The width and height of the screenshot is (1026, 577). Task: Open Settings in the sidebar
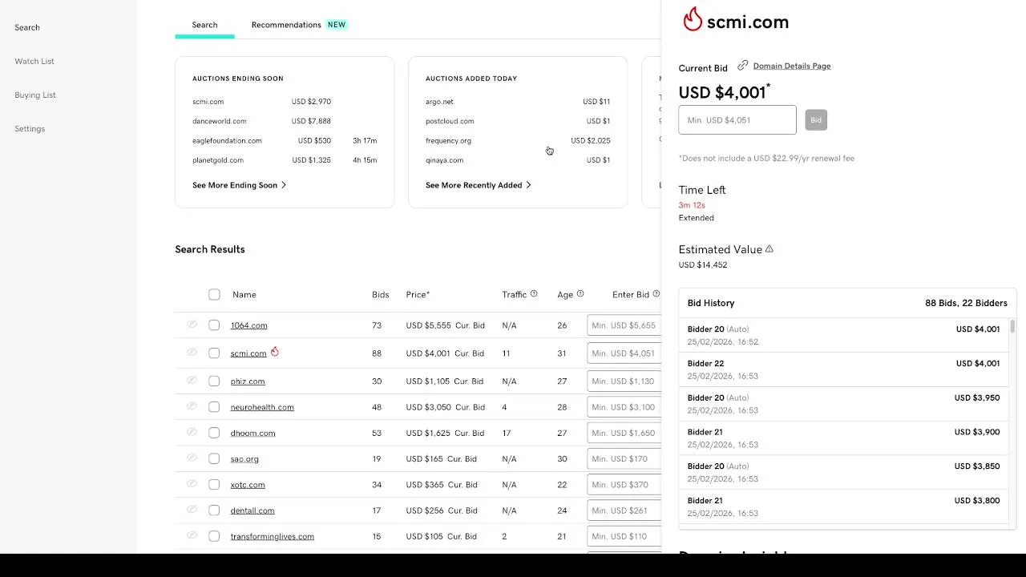click(x=30, y=128)
